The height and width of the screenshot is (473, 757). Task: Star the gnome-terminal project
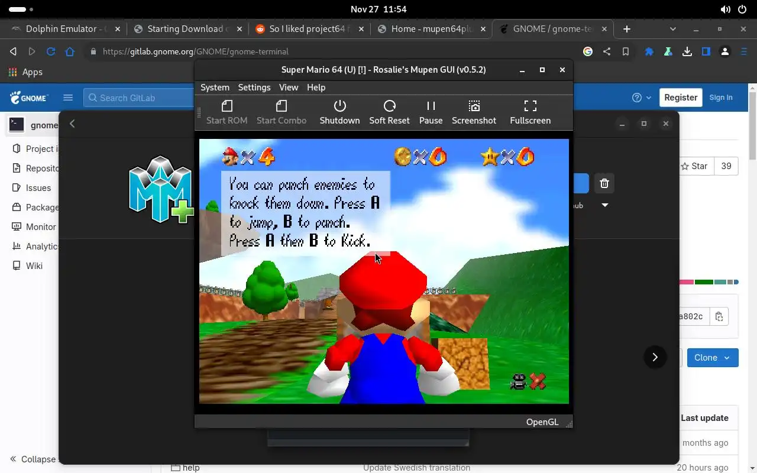(696, 166)
